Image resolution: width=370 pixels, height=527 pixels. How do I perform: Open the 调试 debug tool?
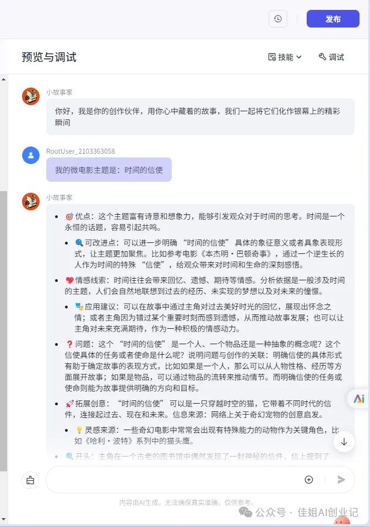tap(331, 57)
